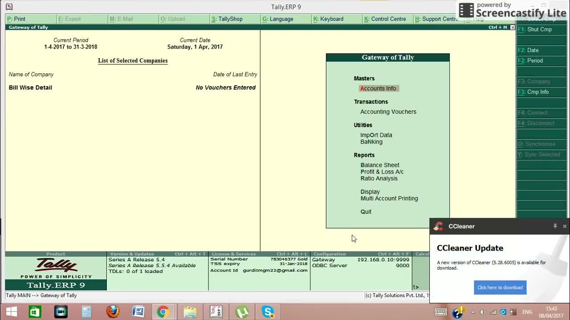Open Accounting Vouchers
This screenshot has height=320, width=570.
(x=388, y=112)
